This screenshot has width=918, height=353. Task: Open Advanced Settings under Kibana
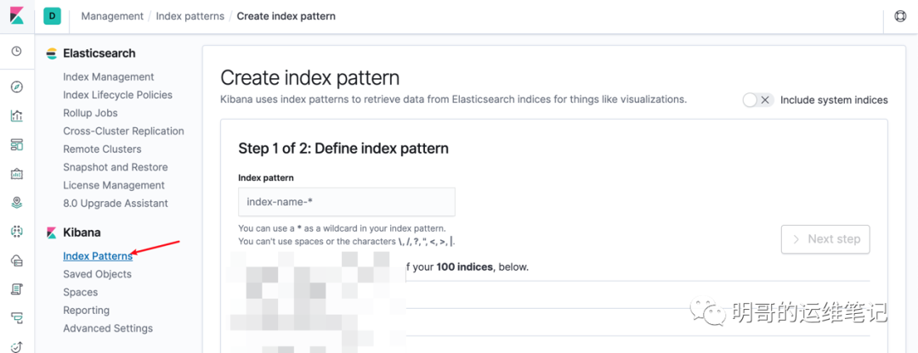point(108,328)
